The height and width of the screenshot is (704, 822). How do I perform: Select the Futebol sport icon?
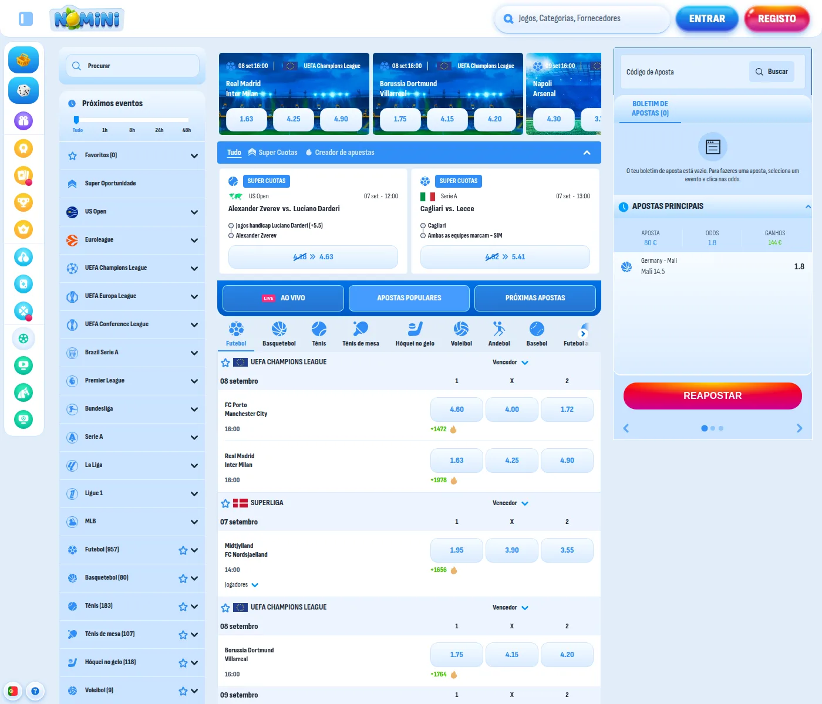pyautogui.click(x=236, y=334)
